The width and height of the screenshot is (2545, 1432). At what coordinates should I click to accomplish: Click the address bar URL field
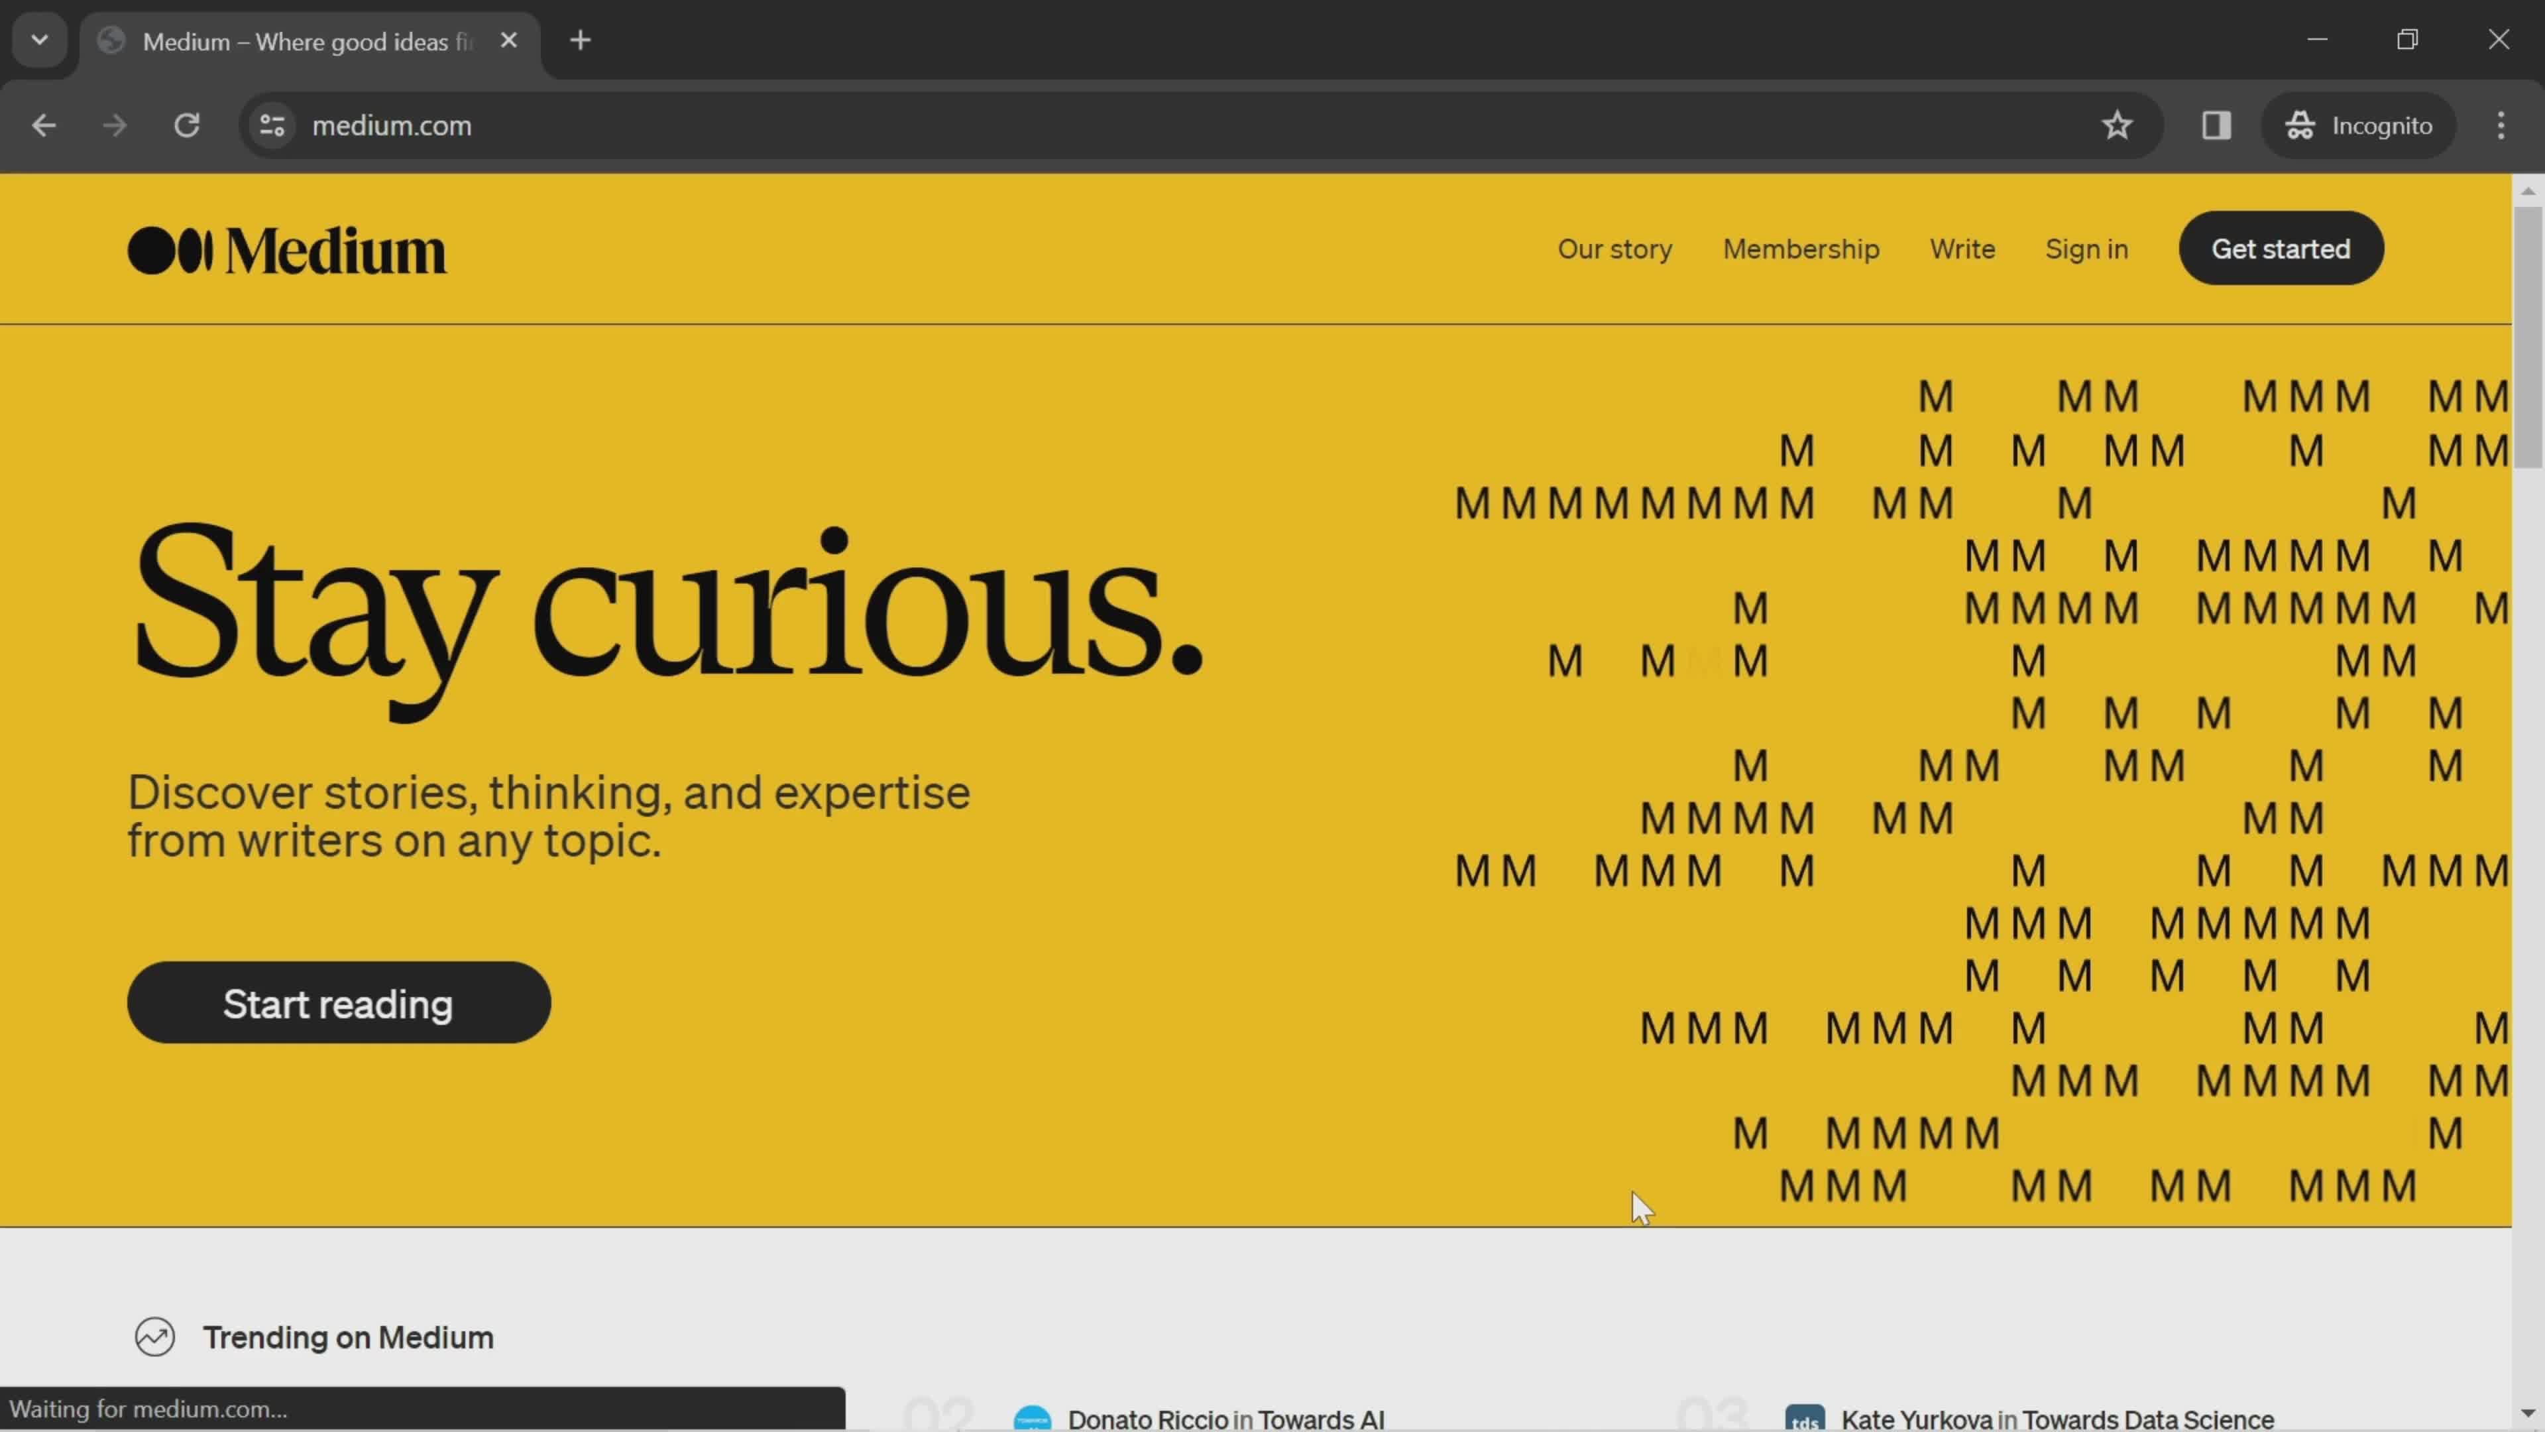392,124
